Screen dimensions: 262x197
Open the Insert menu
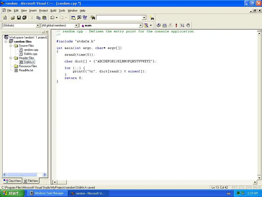pos(33,11)
